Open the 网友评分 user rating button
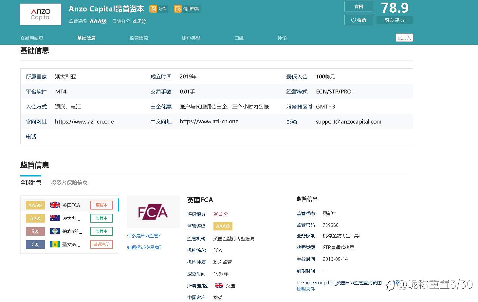The height and width of the screenshot is (302, 478). pos(395,20)
